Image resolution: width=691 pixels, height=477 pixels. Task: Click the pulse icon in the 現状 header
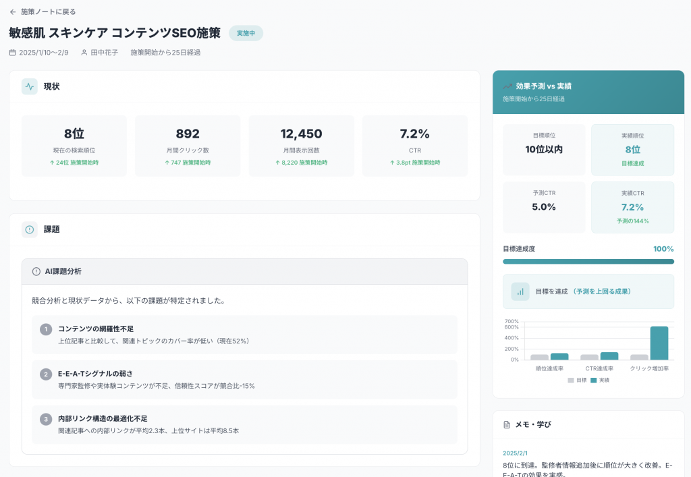[30, 86]
